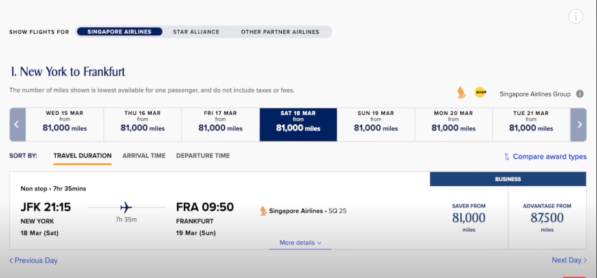The image size is (597, 278).
Task: Click Singapore Airlines logo next to SQ 25
Action: [263, 211]
